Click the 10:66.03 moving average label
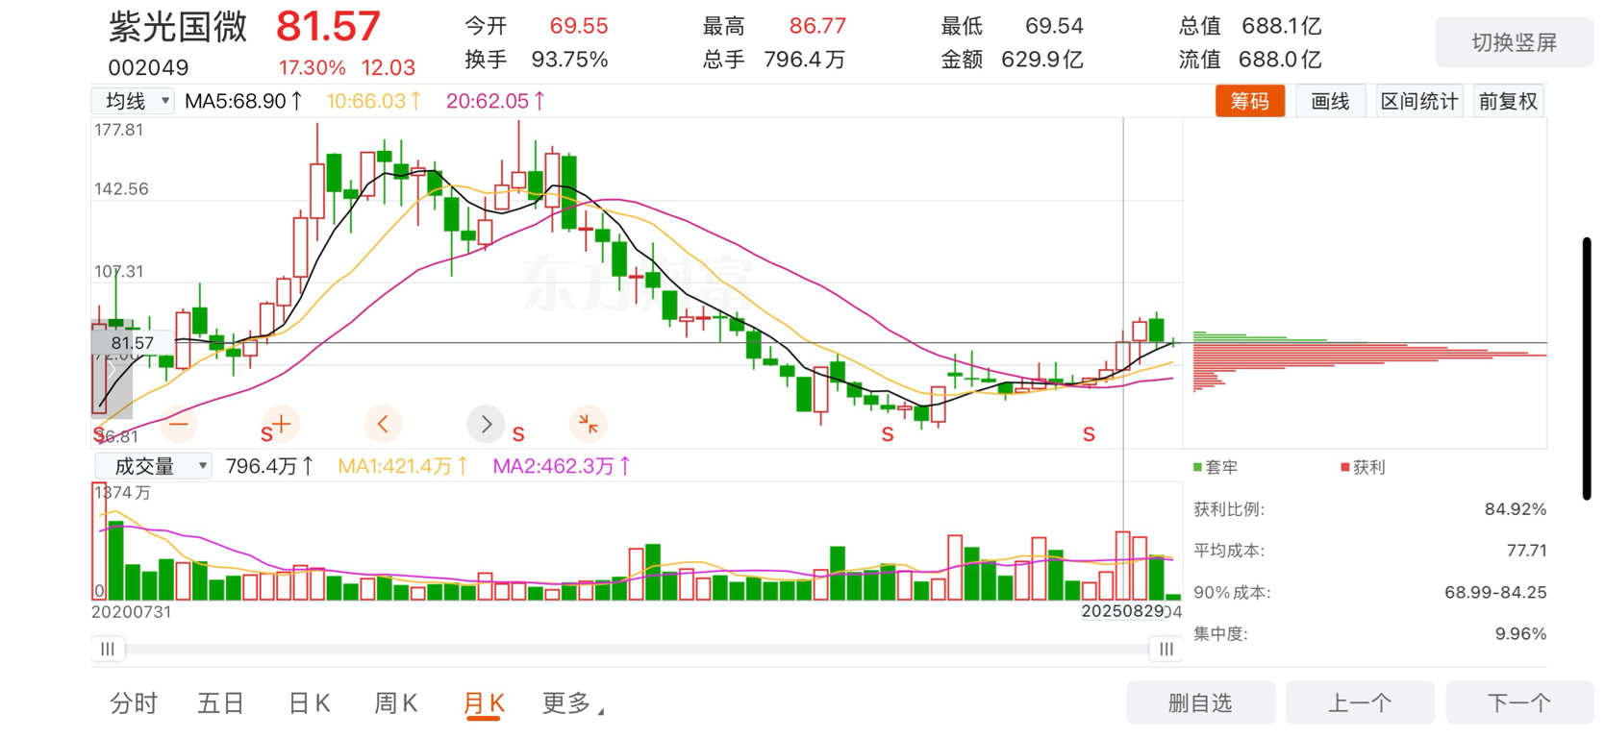Screen dimensions: 1605x738 (373, 101)
